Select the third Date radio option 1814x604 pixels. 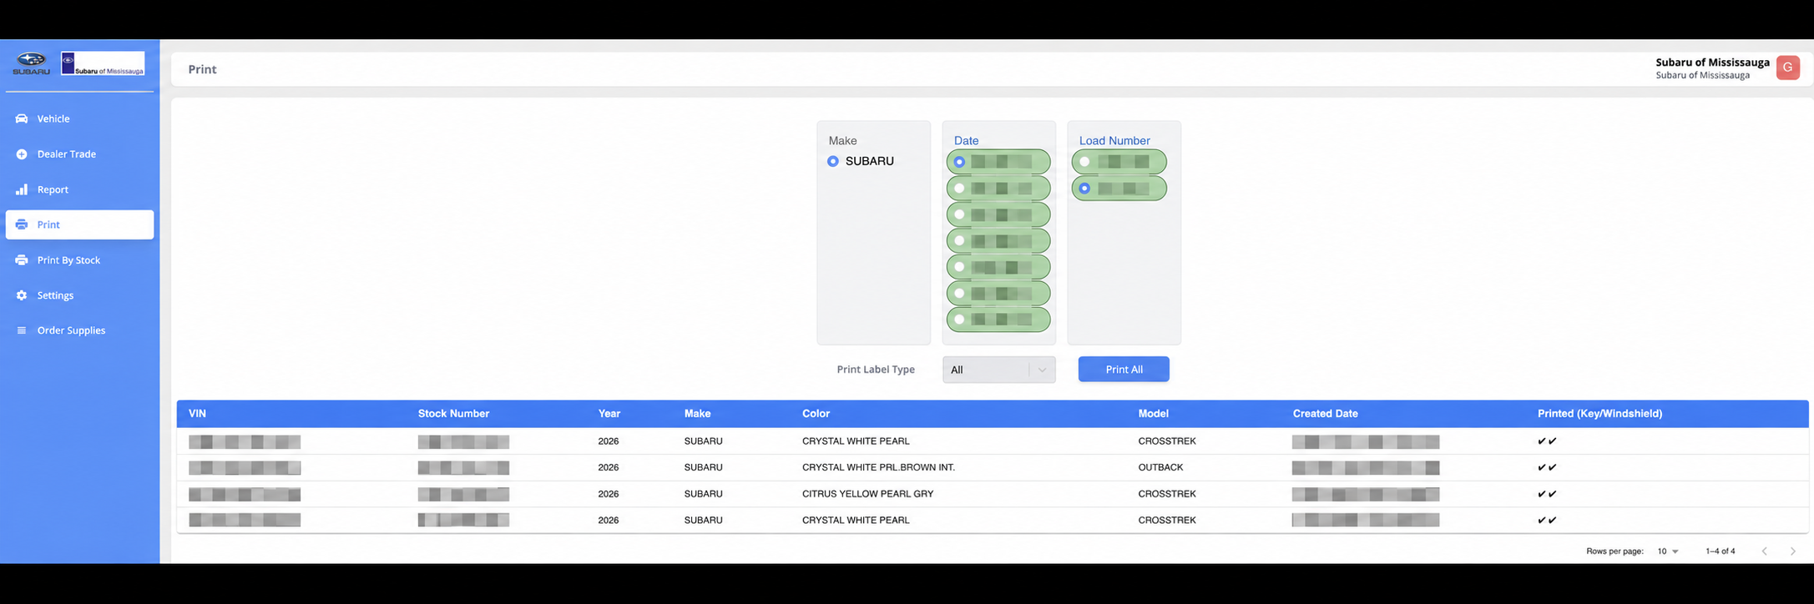coord(959,214)
